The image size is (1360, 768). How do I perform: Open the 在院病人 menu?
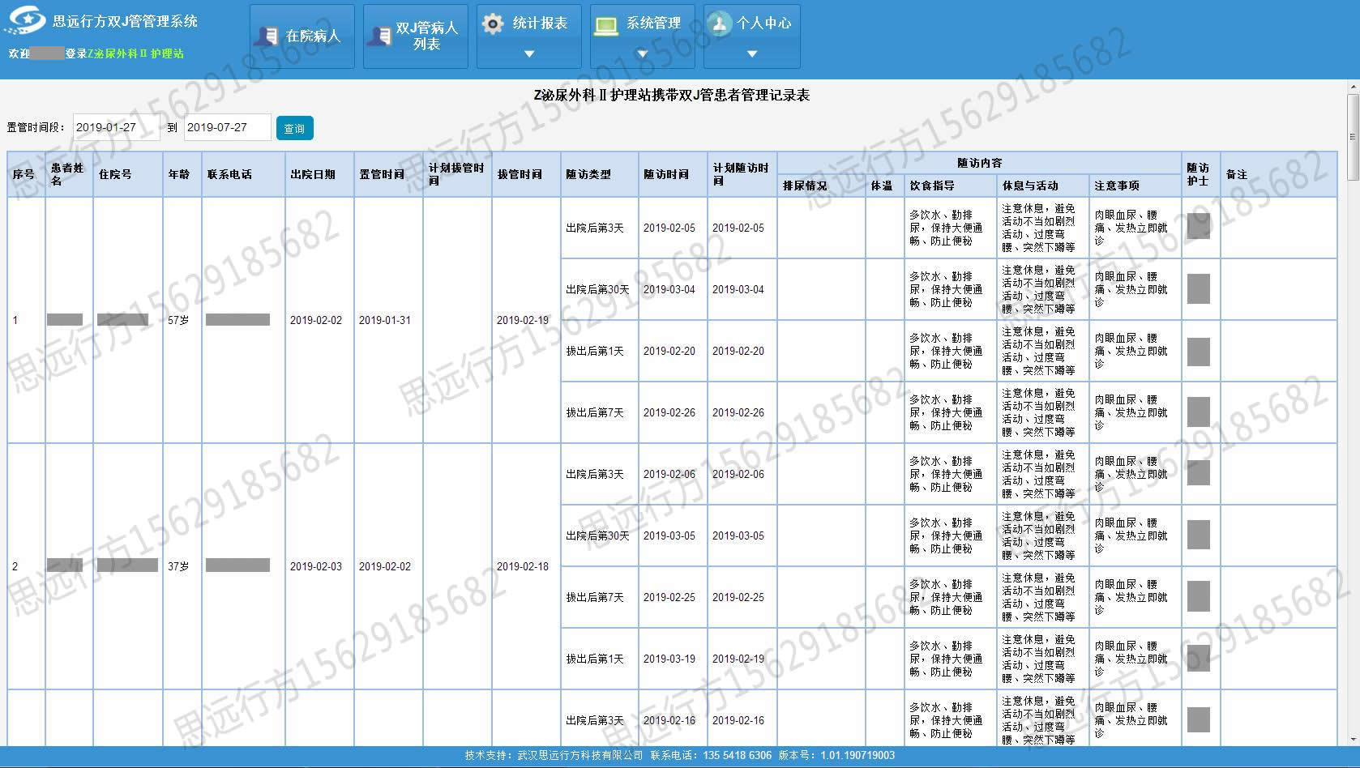(x=302, y=36)
